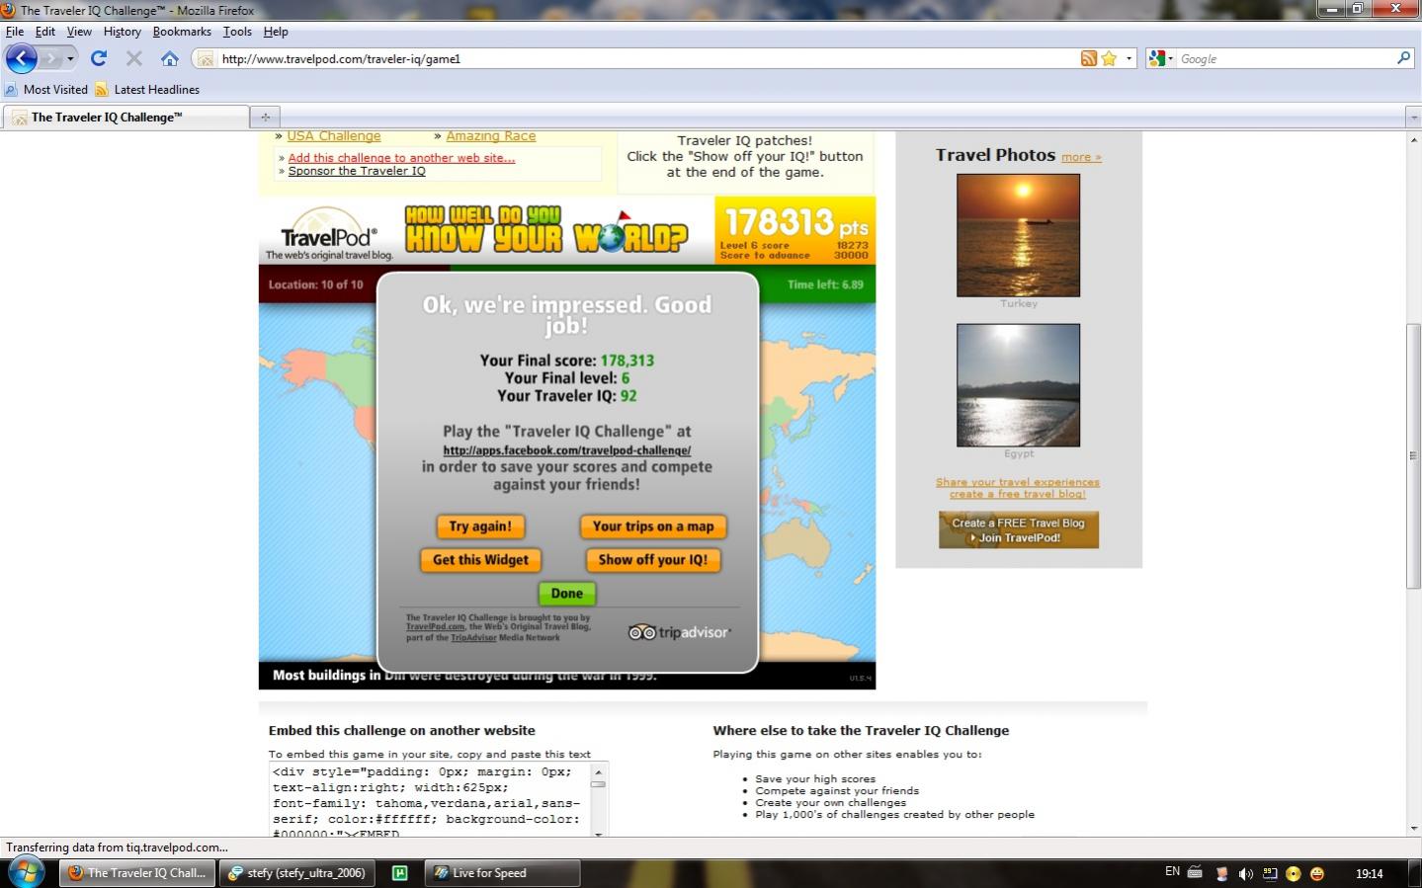Click the scroll-down arrow of the page scrollbar
The image size is (1422, 888).
click(x=1413, y=829)
